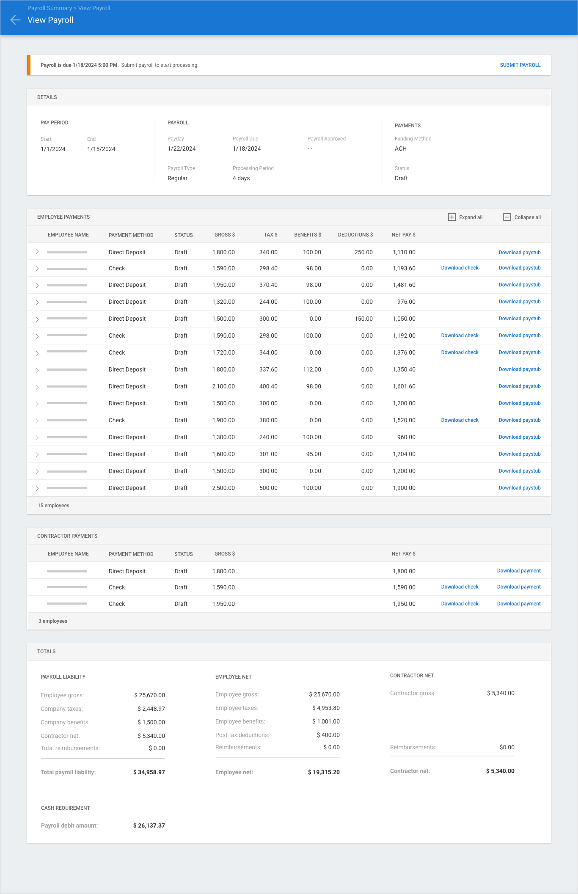Expand the employee row with net pay 1,193.60

click(x=37, y=269)
